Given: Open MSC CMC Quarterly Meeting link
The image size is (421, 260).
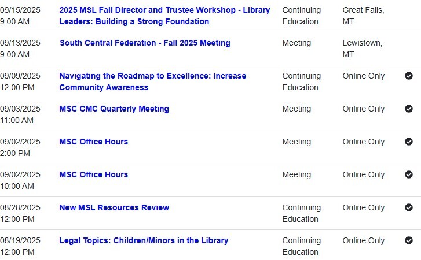Looking at the screenshot, I should pyautogui.click(x=114, y=109).
